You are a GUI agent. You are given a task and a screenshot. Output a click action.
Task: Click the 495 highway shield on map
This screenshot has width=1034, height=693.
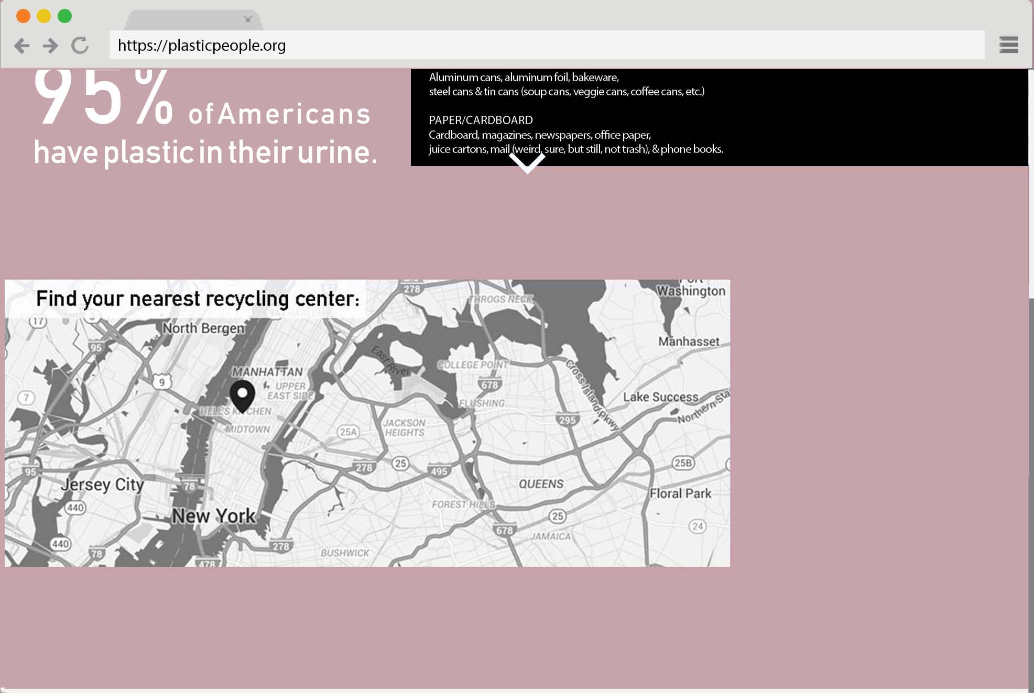(439, 471)
